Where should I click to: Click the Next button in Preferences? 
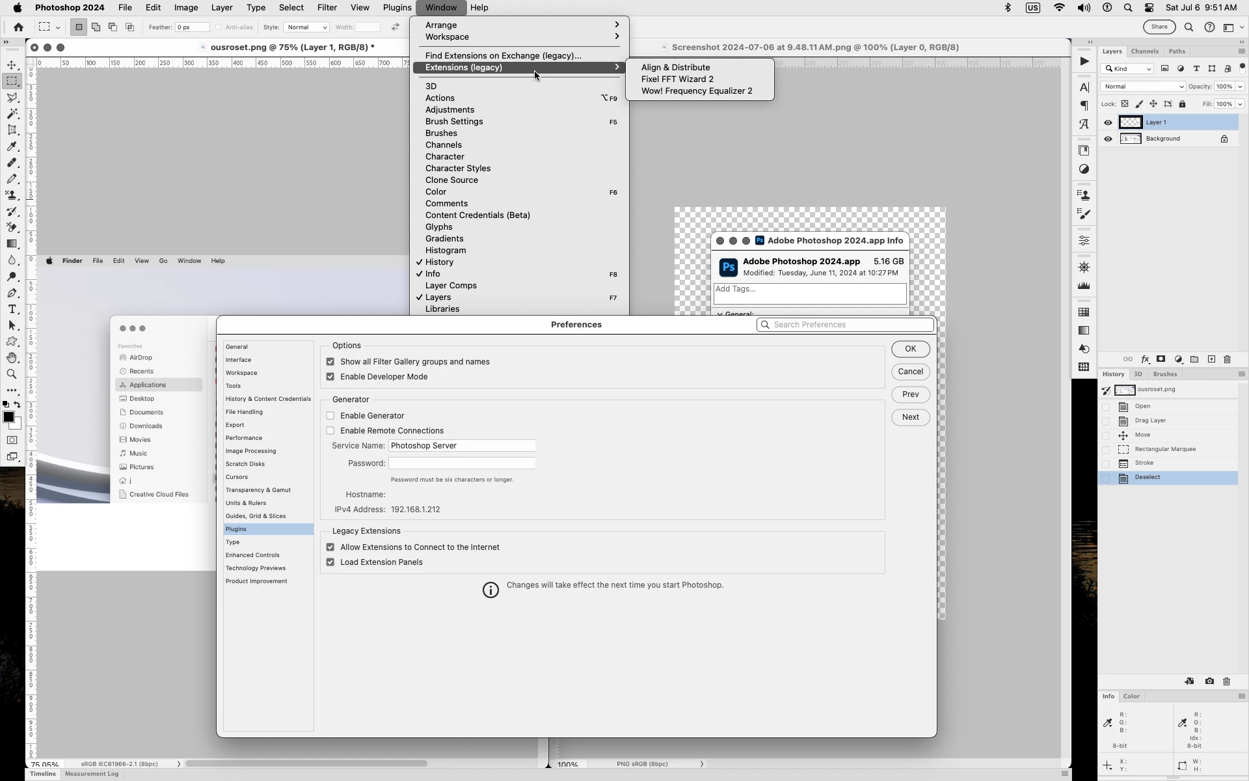click(910, 417)
